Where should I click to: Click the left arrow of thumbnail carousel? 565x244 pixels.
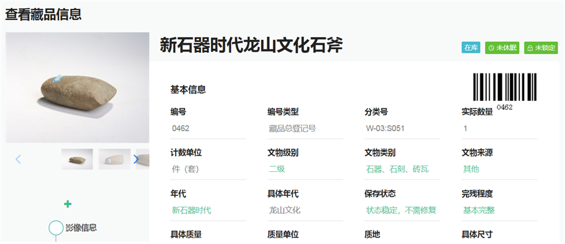(x=18, y=159)
